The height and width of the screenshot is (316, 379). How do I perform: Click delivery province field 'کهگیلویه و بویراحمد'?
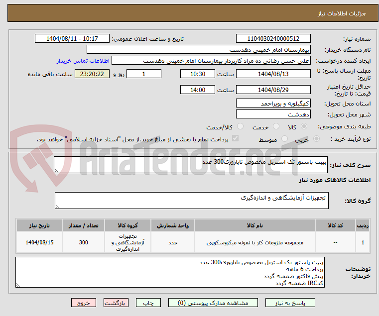coord(273,104)
